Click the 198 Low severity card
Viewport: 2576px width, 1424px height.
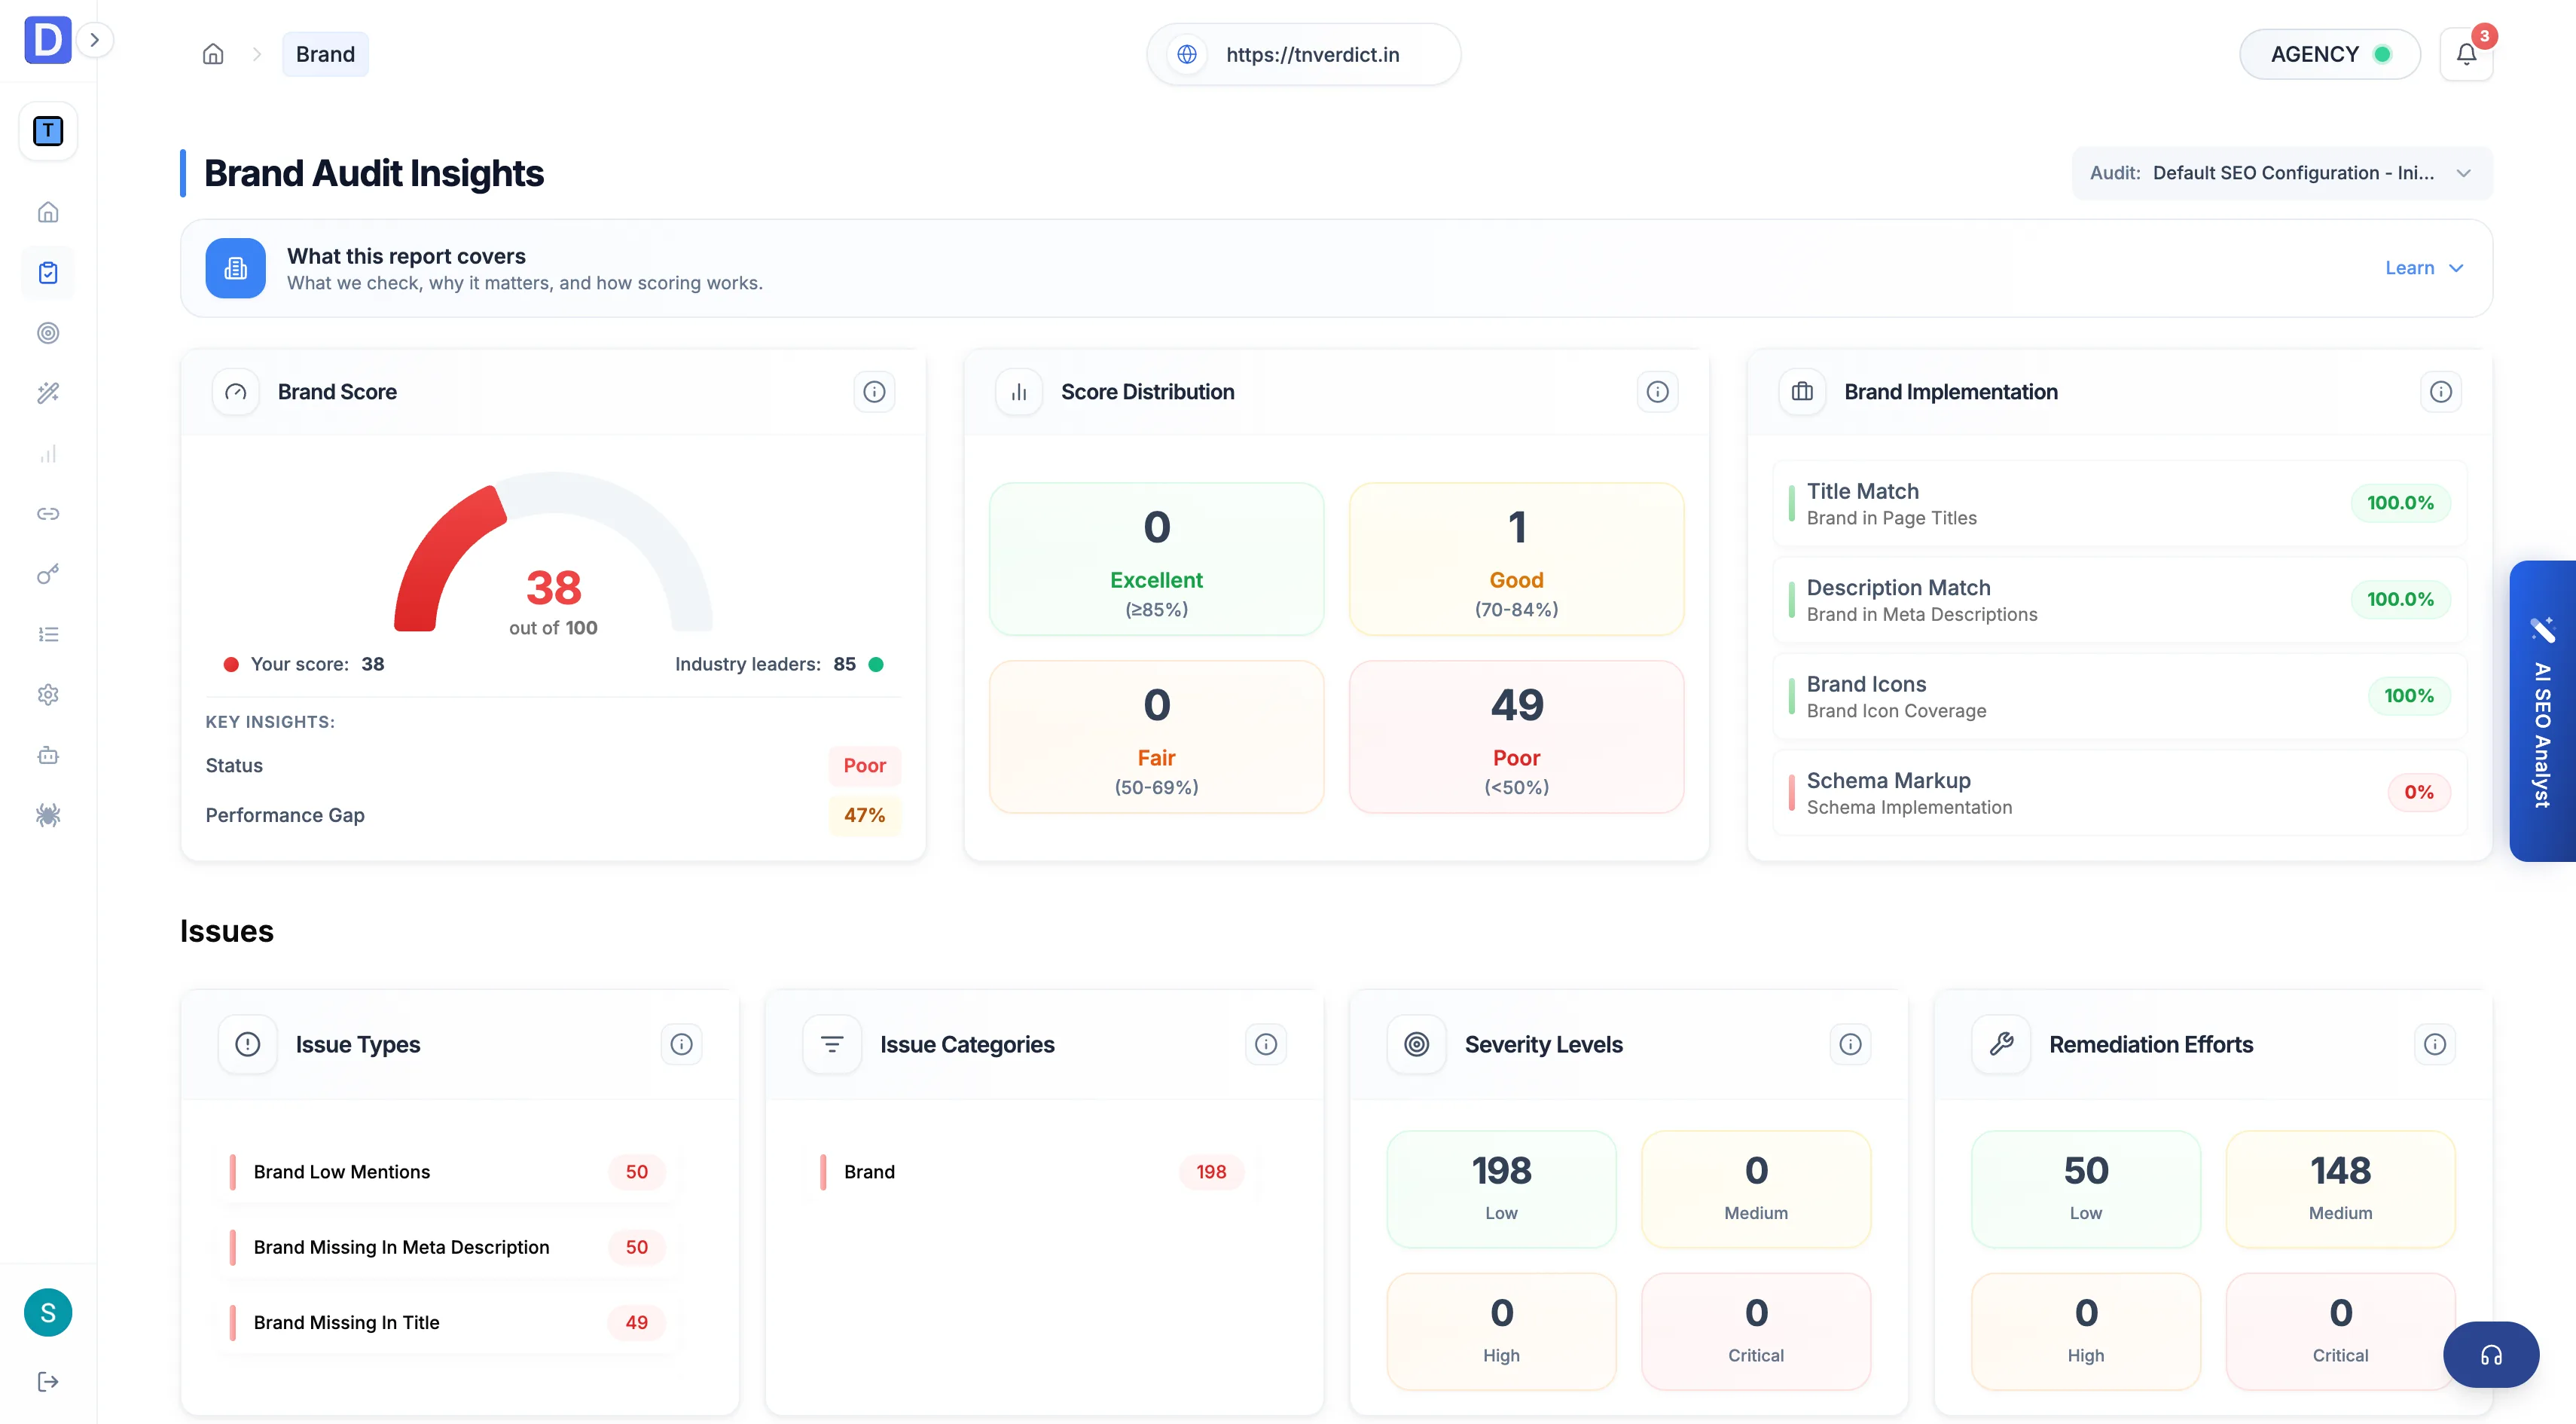tap(1501, 1189)
